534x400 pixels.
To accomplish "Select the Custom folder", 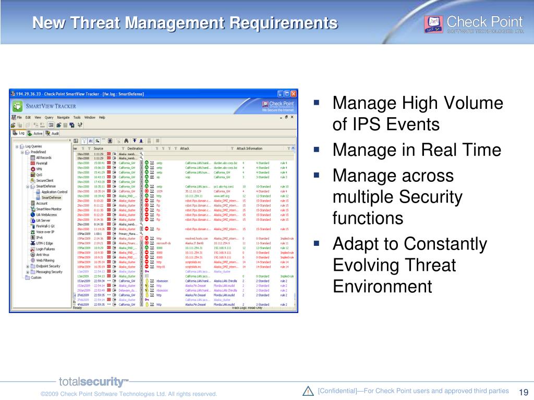I will (33, 278).
